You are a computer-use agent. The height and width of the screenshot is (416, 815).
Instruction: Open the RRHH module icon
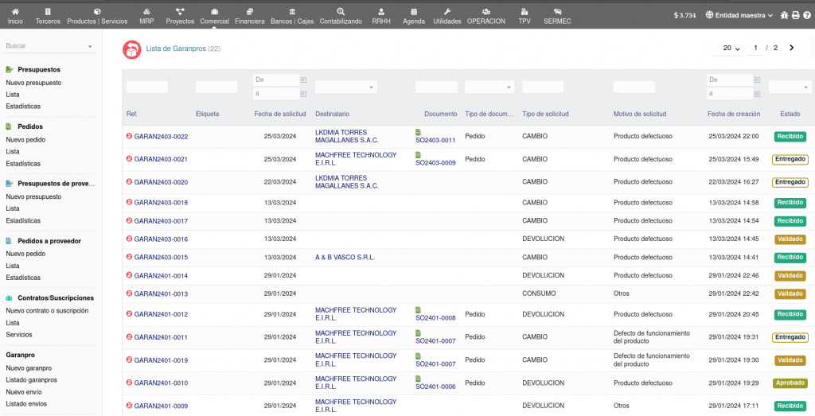[381, 12]
